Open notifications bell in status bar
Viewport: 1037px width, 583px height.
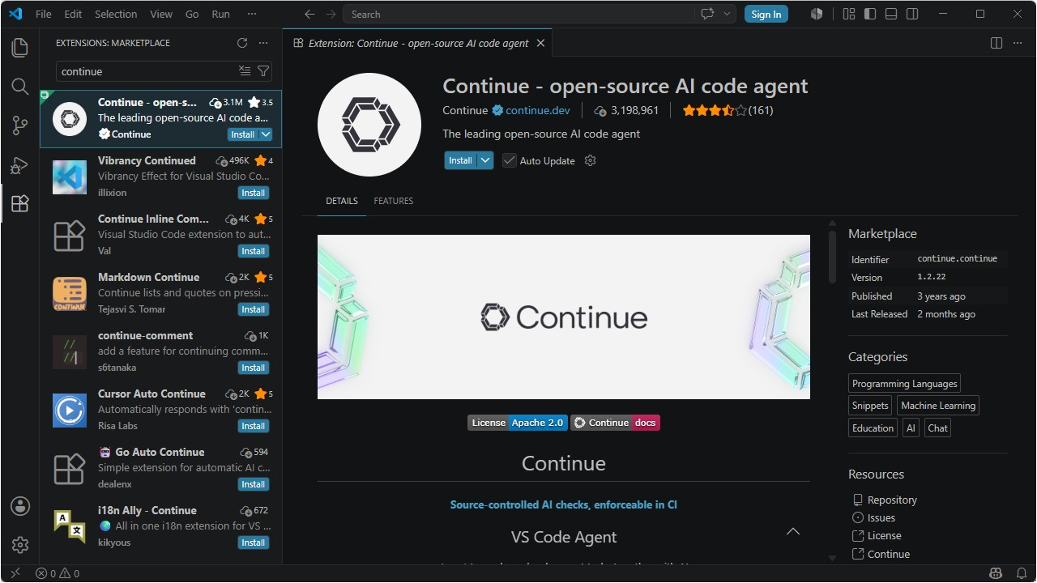point(1022,573)
